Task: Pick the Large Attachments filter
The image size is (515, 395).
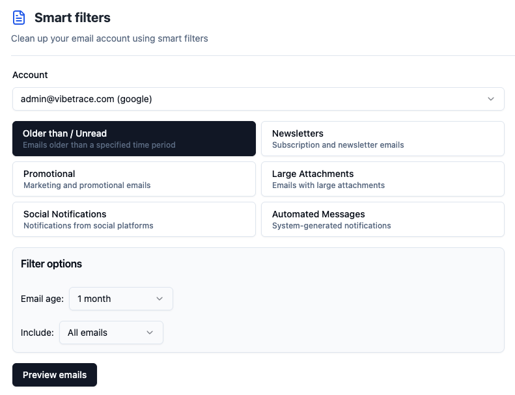Action: pos(383,179)
